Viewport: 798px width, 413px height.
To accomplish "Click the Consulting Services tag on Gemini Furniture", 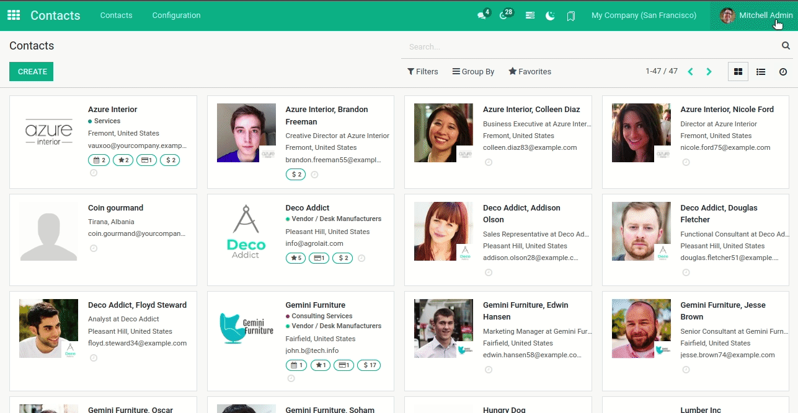I will pos(319,316).
